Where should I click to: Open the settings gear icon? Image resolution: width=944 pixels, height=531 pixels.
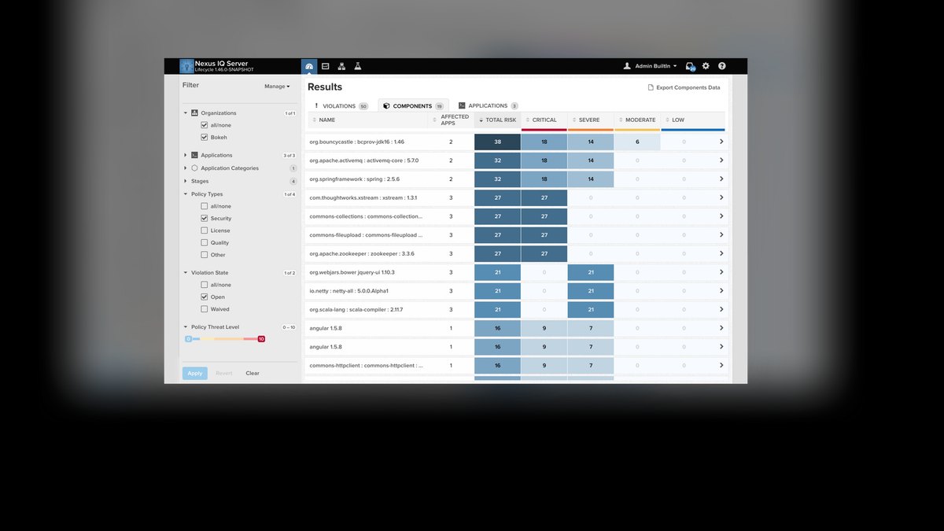coord(706,66)
